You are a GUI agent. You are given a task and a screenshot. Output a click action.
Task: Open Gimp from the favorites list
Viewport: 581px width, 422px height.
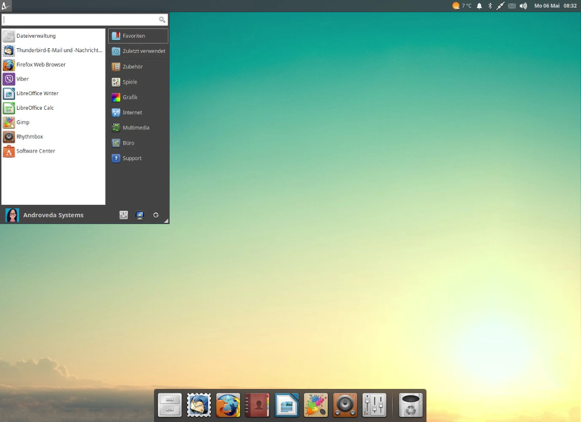pos(23,122)
